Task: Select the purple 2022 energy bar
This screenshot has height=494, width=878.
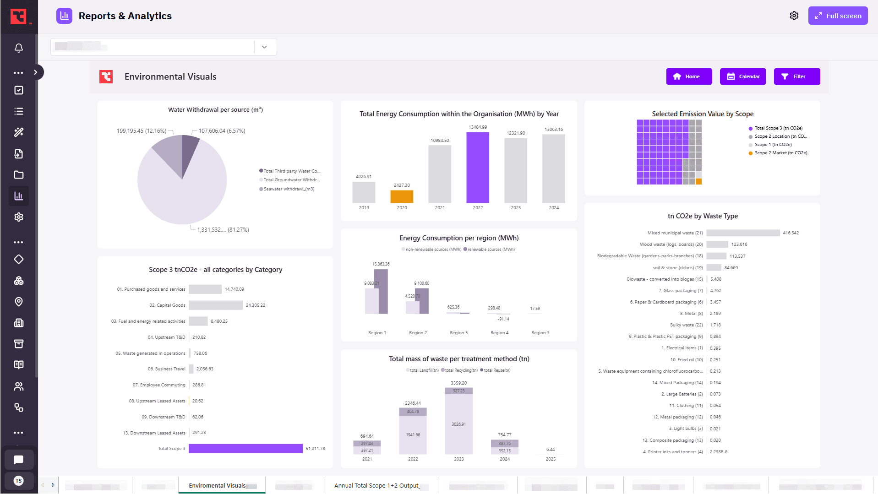Action: click(478, 168)
